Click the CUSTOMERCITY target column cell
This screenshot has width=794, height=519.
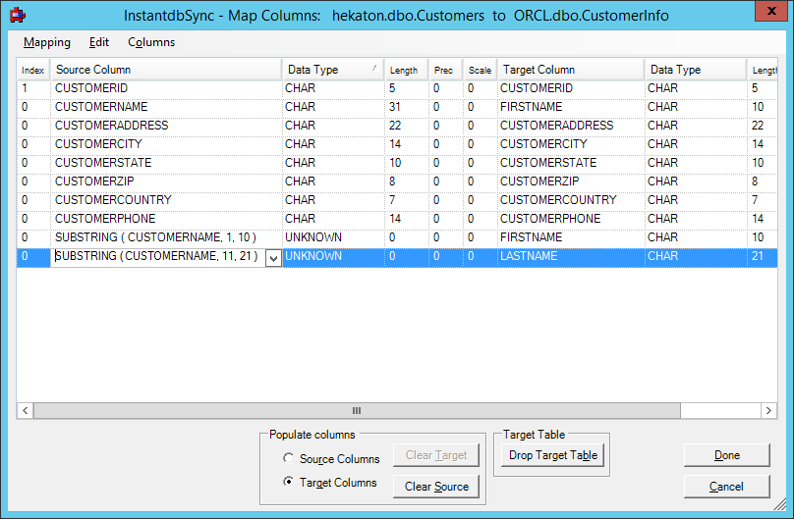tap(571, 144)
